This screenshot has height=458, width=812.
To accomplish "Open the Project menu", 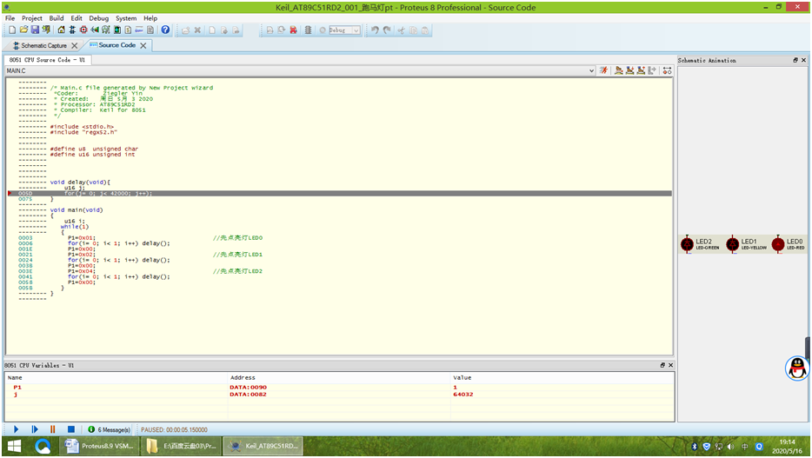I will 31,18.
